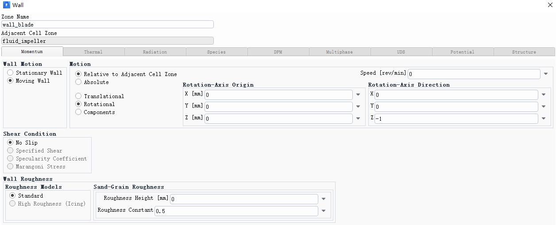Image resolution: width=556 pixels, height=225 pixels.
Task: Click Roughness Constant field with 0.5
Action: [236, 211]
